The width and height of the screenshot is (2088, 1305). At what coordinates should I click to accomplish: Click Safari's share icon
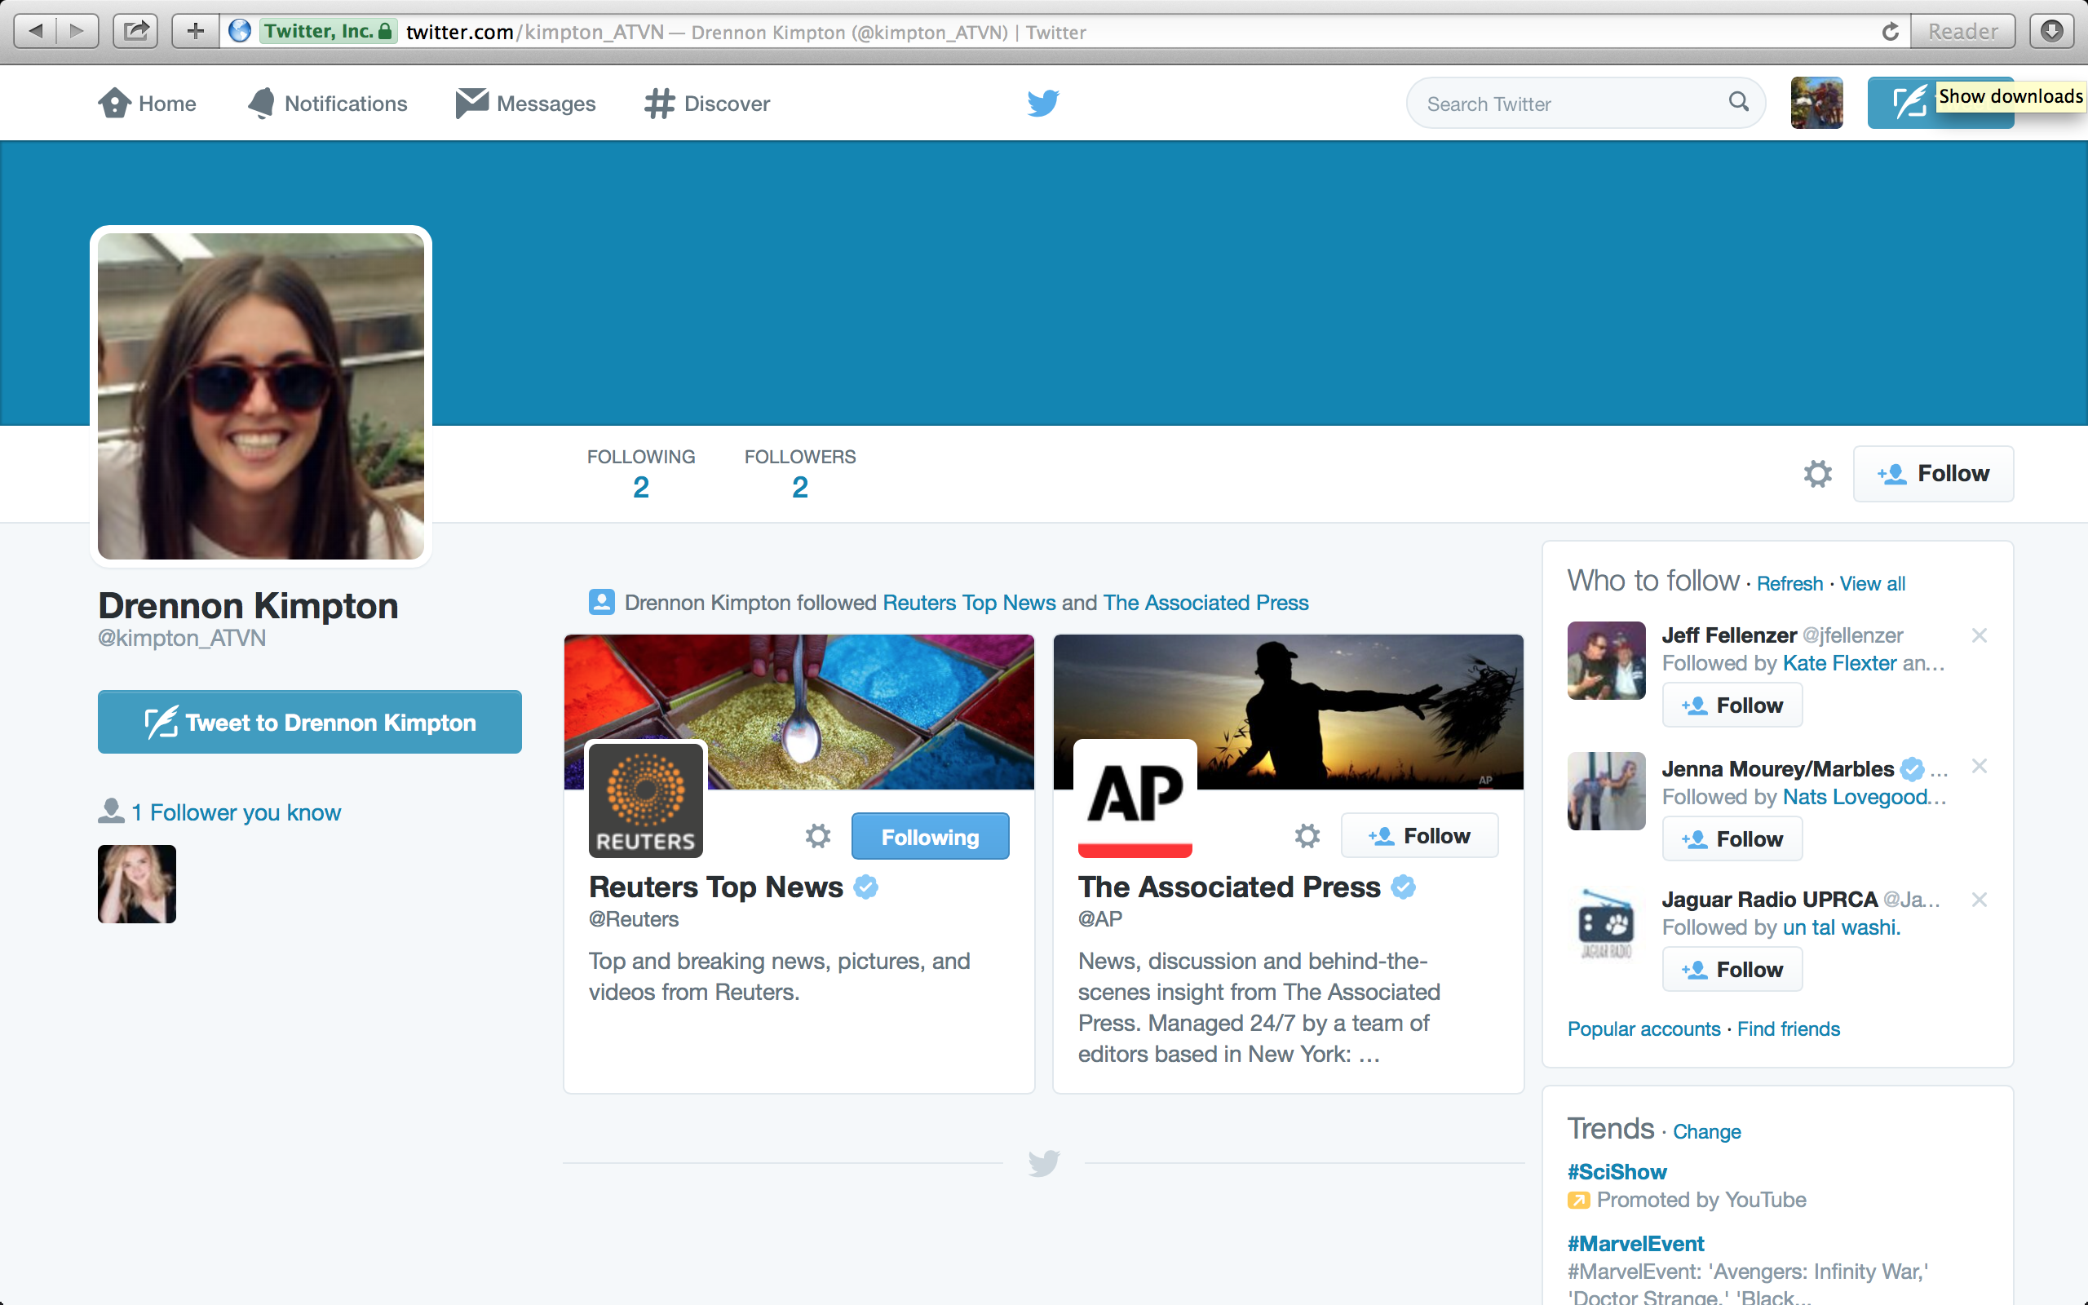pyautogui.click(x=136, y=32)
